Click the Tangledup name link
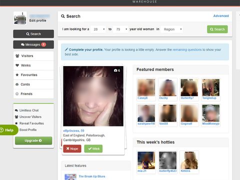 click(x=209, y=98)
